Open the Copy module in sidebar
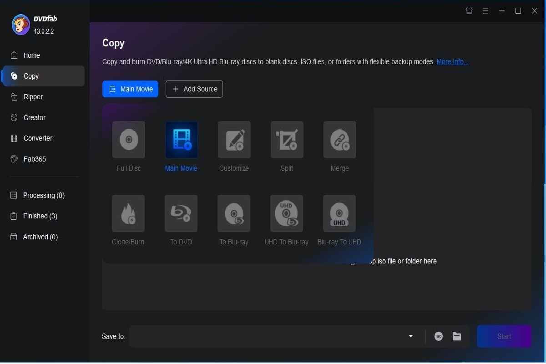The width and height of the screenshot is (546, 364). pyautogui.click(x=43, y=76)
